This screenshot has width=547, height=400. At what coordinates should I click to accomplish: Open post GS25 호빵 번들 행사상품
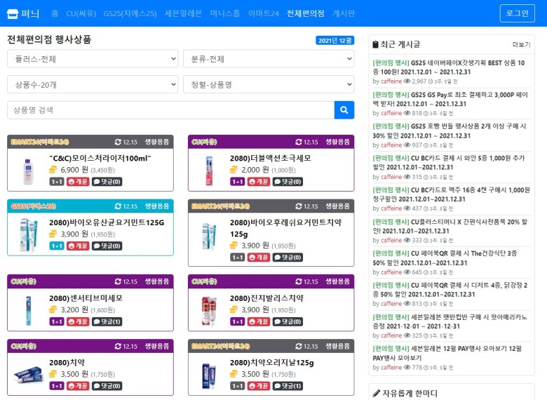450,131
